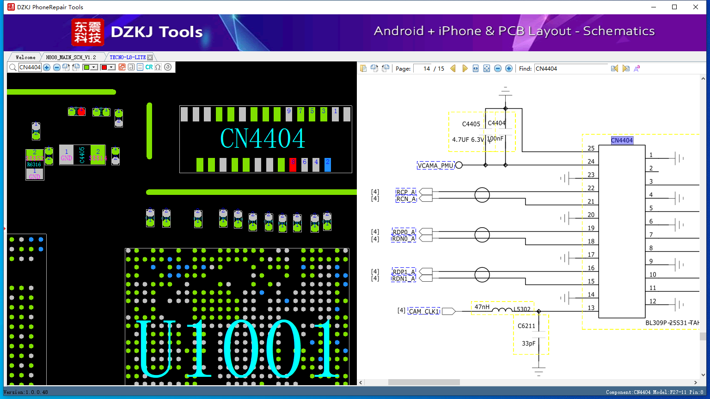The image size is (710, 399).
Task: Click the circular reset view icon
Action: [168, 67]
